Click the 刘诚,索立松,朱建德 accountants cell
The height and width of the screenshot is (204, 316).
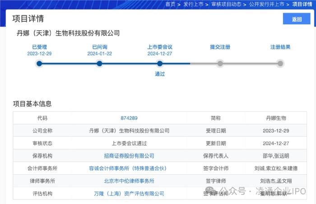coord(276,168)
